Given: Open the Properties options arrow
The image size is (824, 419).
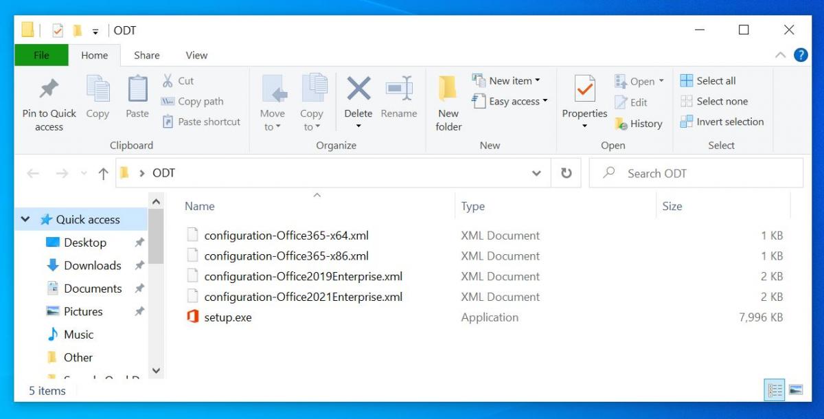Looking at the screenshot, I should click(585, 126).
